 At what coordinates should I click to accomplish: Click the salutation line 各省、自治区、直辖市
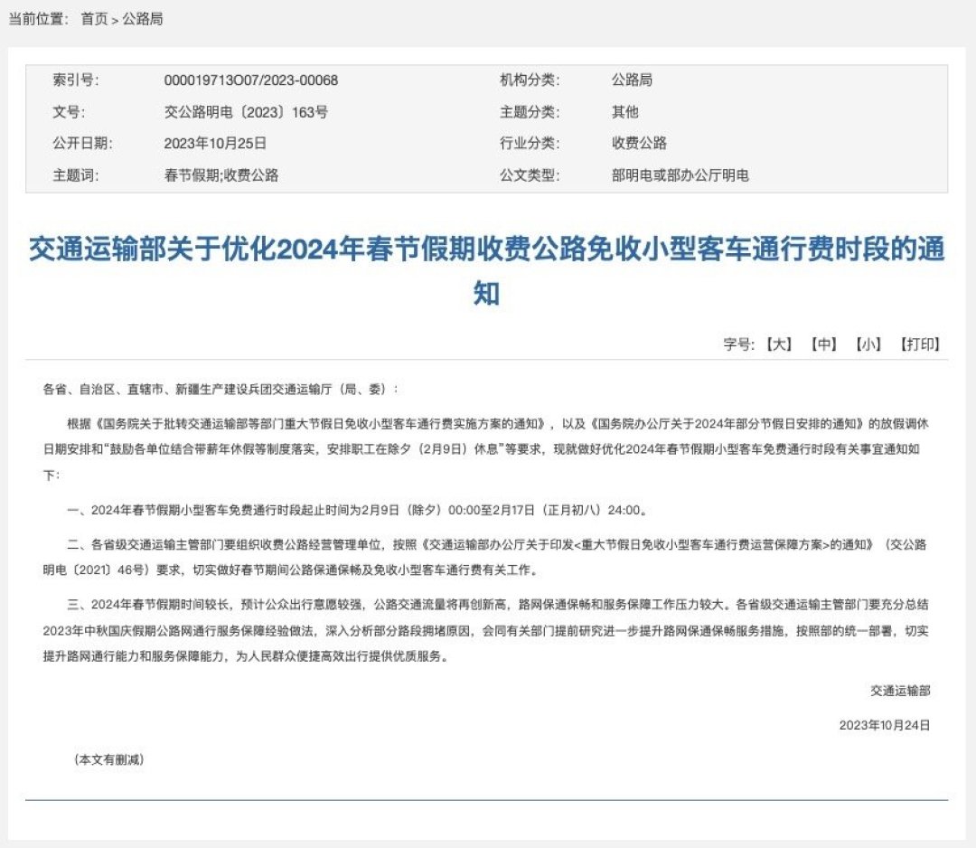(221, 389)
